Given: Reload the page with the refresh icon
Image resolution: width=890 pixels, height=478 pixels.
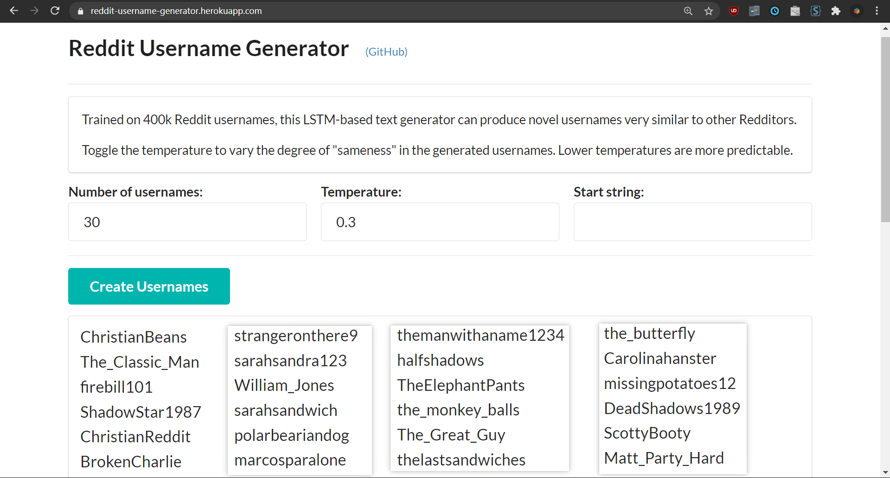Looking at the screenshot, I should [55, 11].
